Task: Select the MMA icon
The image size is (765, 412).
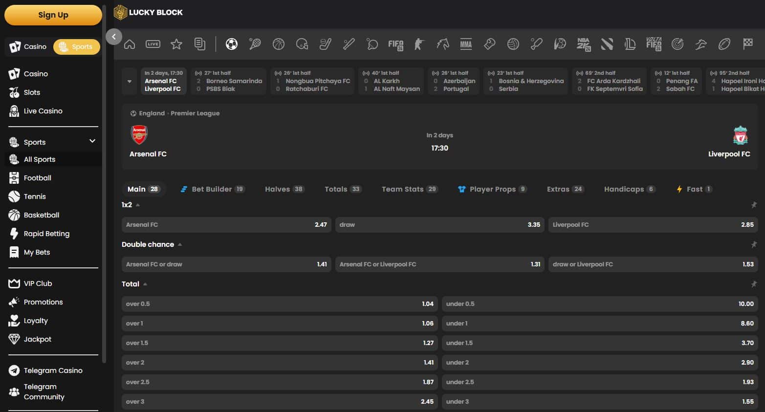Action: pos(466,44)
